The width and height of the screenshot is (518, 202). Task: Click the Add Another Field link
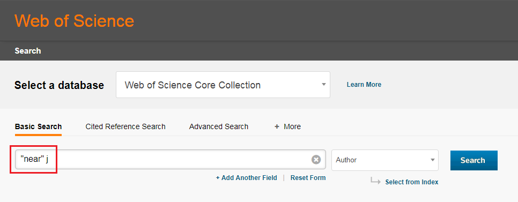pos(247,178)
